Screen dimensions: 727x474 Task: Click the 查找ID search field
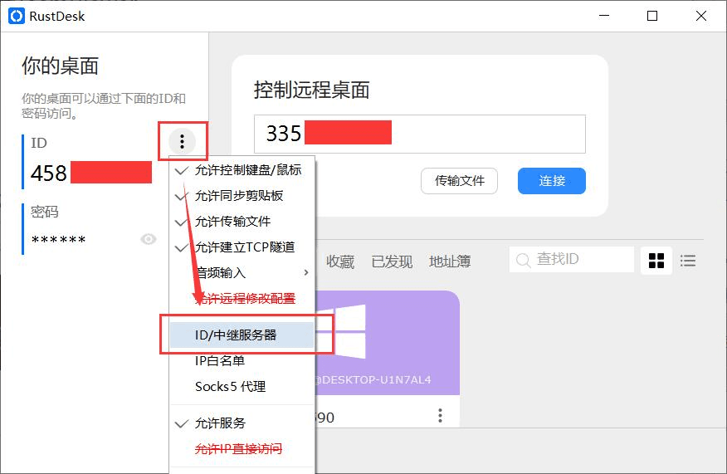pyautogui.click(x=571, y=259)
